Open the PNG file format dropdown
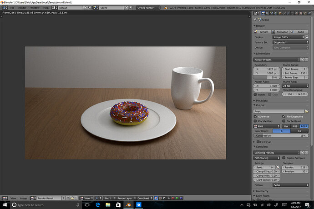 pyautogui.click(x=267, y=126)
